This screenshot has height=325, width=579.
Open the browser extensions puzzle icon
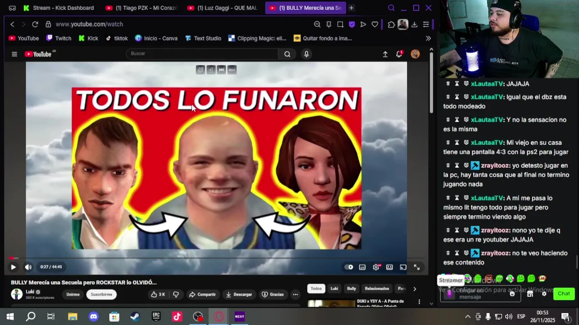[x=391, y=24]
